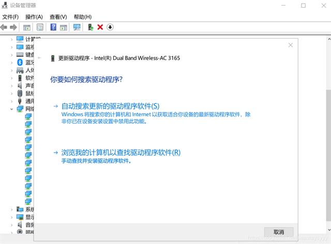Select the mouse icon in the tree
Screen dimensions: 331x244
coord(20,93)
